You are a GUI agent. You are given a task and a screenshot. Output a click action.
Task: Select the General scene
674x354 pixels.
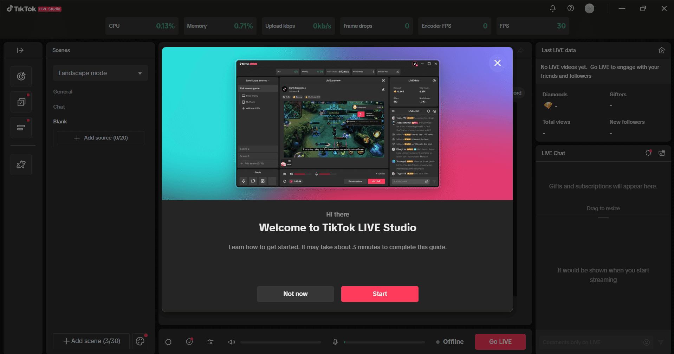(63, 91)
